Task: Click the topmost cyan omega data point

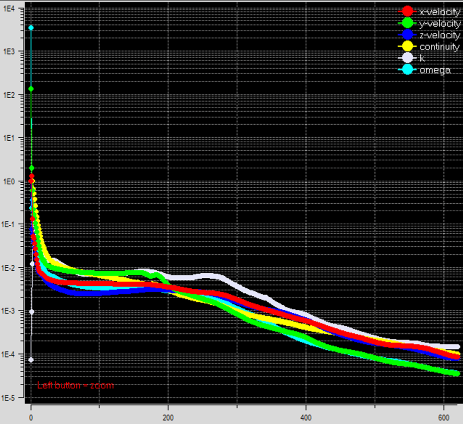Action: click(31, 28)
